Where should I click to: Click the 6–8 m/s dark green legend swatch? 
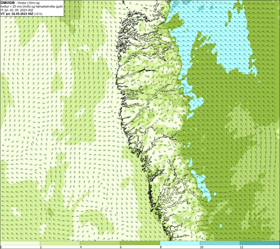(x=140, y=243)
